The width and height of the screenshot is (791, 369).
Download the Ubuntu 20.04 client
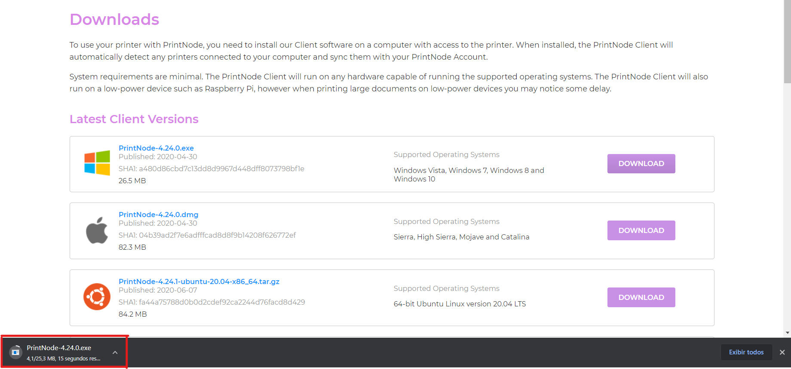[641, 297]
